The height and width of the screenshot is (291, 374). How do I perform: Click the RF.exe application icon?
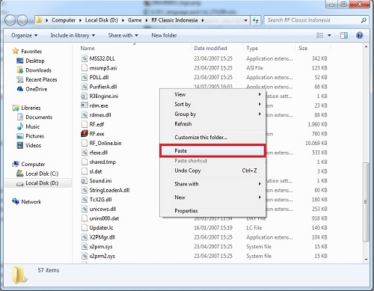pos(85,134)
